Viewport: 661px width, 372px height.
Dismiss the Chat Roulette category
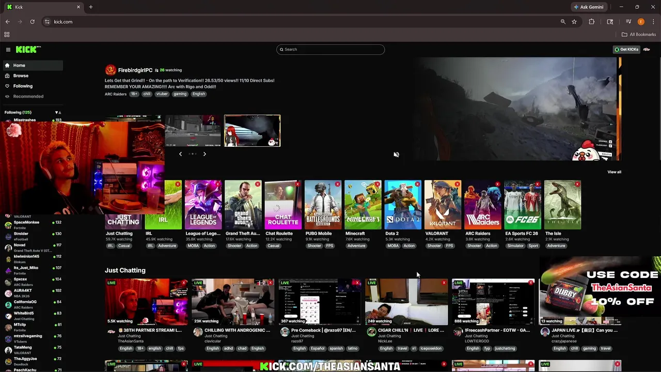coord(298,184)
